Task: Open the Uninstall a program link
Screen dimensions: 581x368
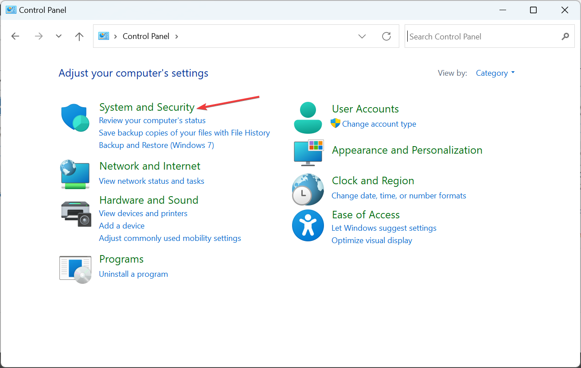Action: click(x=133, y=274)
